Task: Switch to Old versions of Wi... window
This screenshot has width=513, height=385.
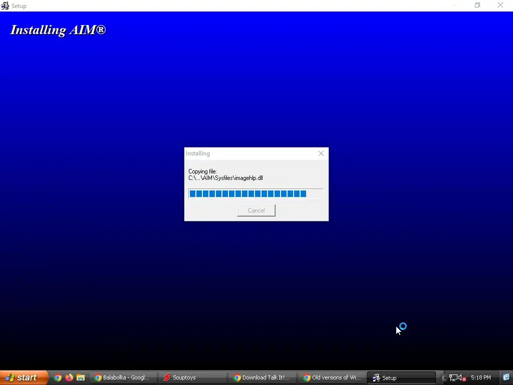Action: click(332, 377)
